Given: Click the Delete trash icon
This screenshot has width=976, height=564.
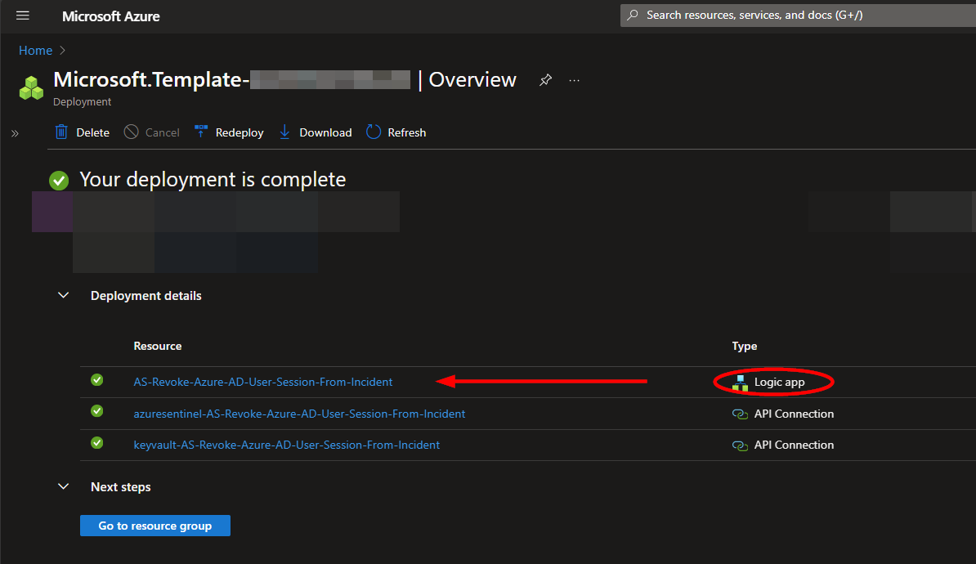Looking at the screenshot, I should click(61, 132).
